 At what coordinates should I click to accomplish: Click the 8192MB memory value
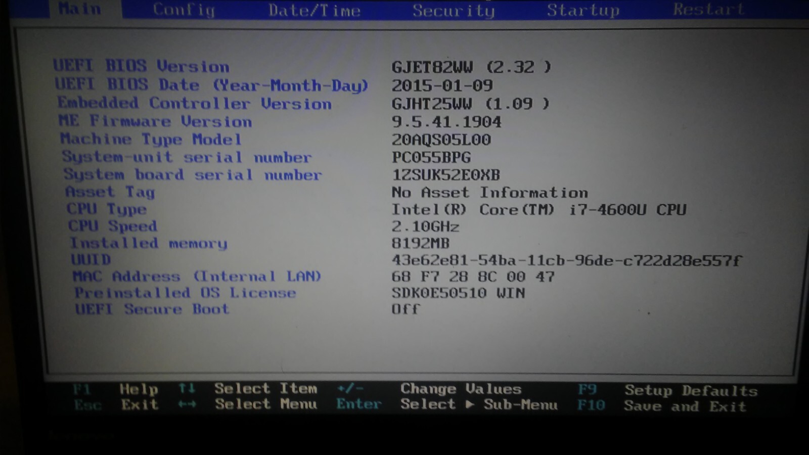tap(421, 243)
